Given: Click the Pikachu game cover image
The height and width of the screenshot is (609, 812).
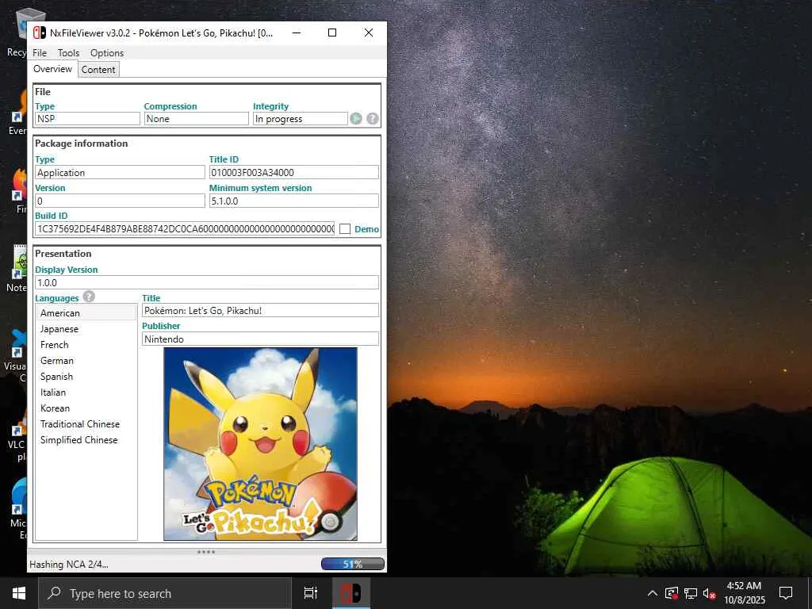Looking at the screenshot, I should click(260, 444).
